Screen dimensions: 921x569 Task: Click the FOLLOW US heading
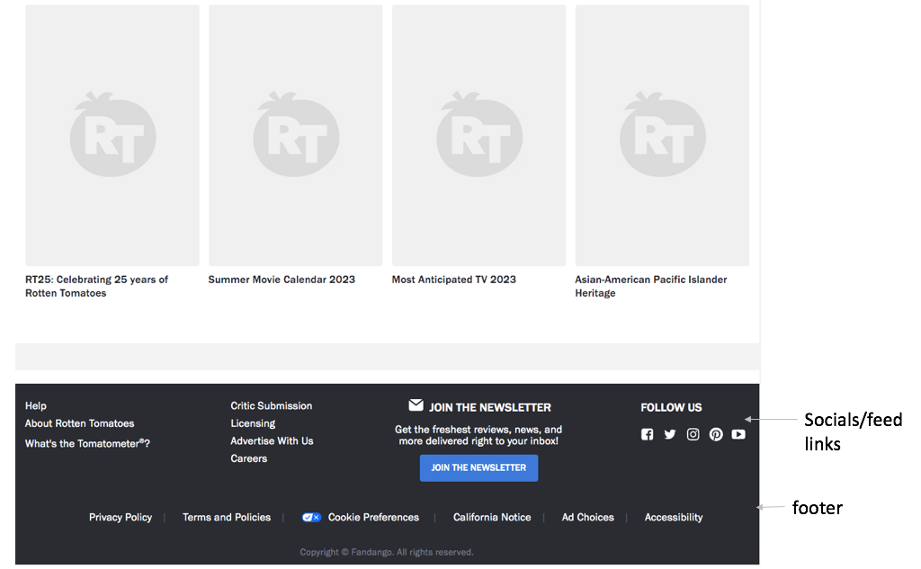[x=671, y=407]
